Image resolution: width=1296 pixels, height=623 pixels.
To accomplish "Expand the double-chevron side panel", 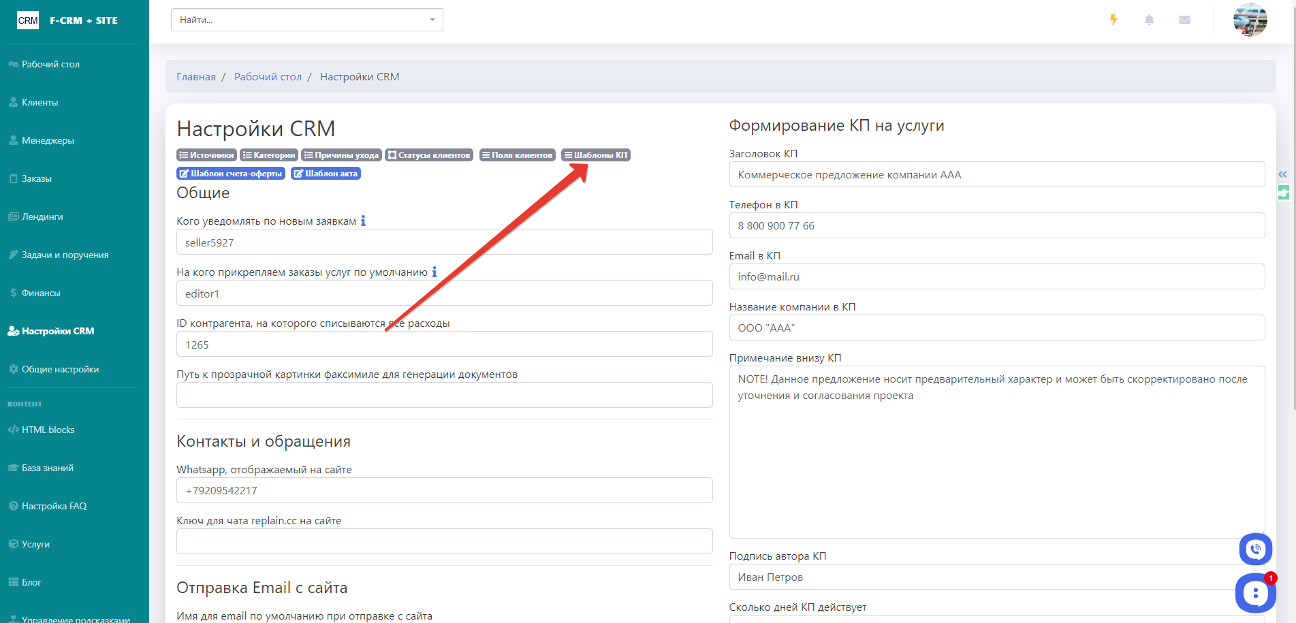I will pos(1282,174).
